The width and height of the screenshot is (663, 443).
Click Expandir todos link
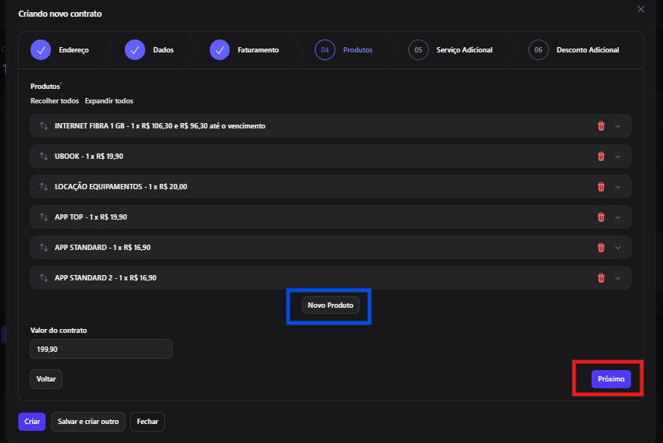[109, 101]
